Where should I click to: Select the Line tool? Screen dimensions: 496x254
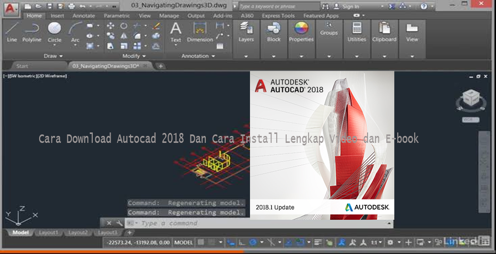(12, 32)
